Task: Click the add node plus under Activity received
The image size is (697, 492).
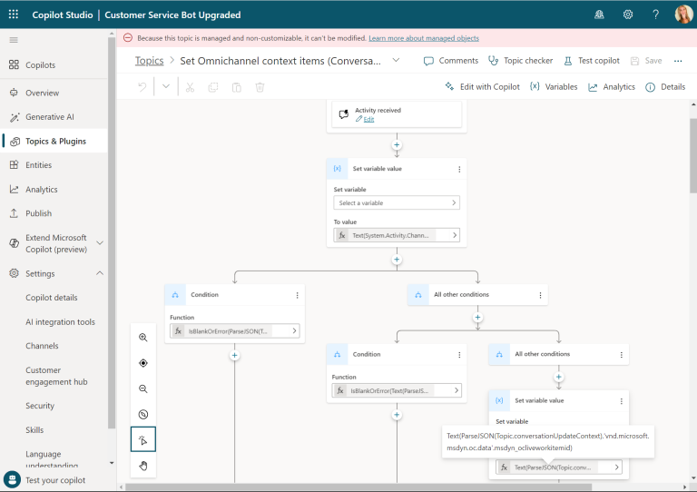Action: [x=397, y=144]
